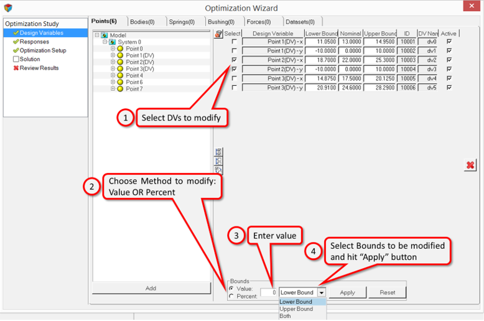Switch to the Bodies(0) tab
This screenshot has width=484, height=321.
[x=142, y=22]
